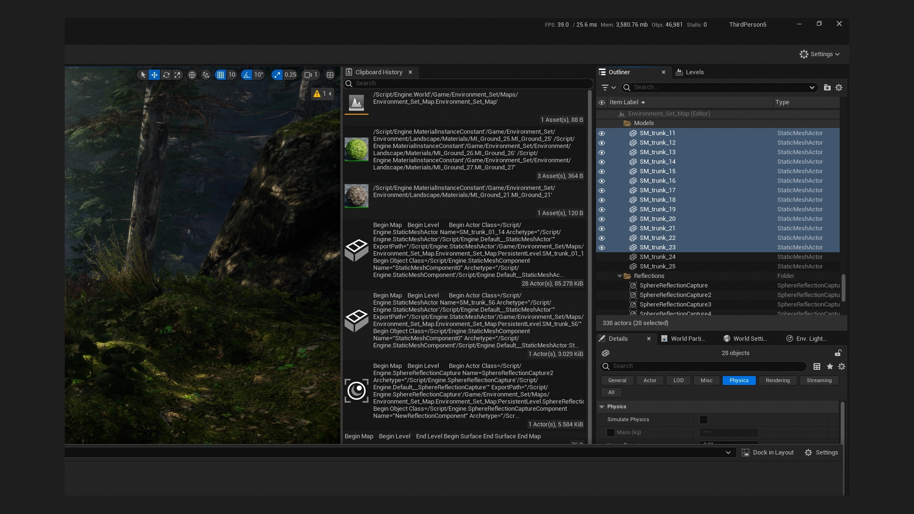Toggle favorites star in Details panel
The width and height of the screenshot is (914, 514).
point(830,366)
